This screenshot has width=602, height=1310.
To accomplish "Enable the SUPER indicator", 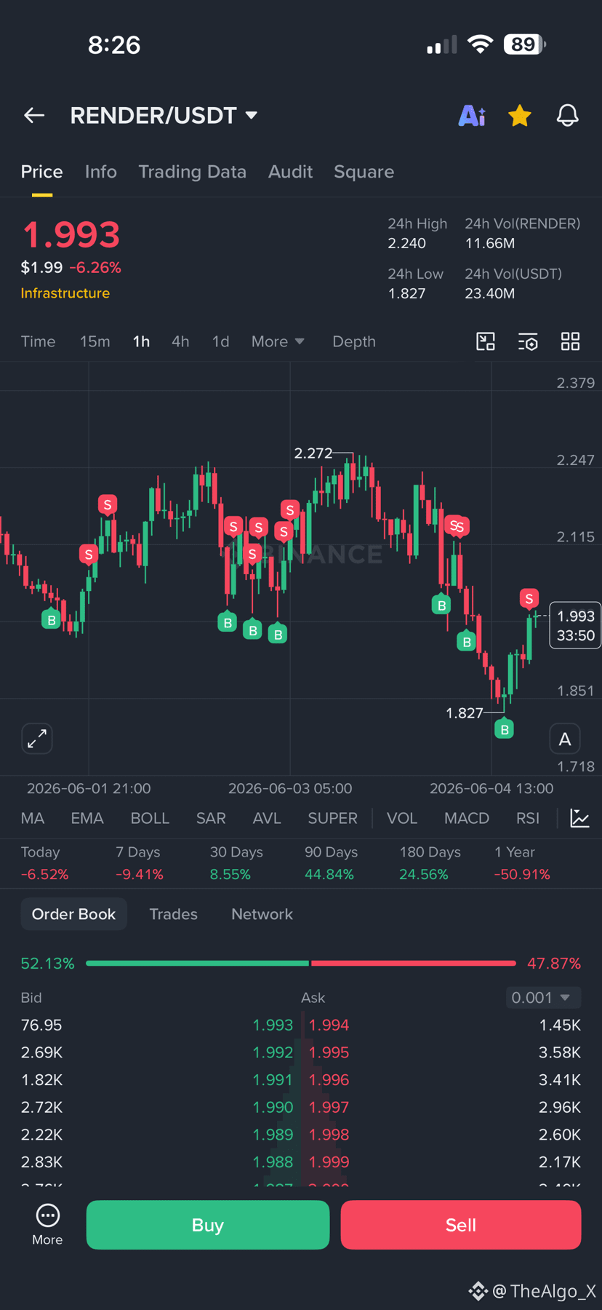I will (332, 818).
